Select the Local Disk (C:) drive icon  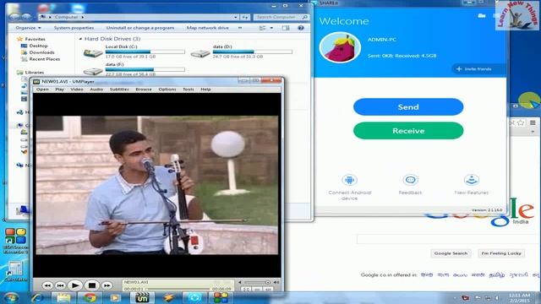93,53
